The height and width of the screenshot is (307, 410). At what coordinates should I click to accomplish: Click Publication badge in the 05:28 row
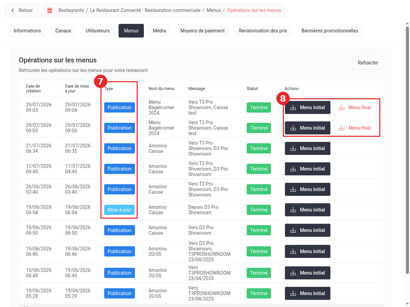[x=120, y=293]
